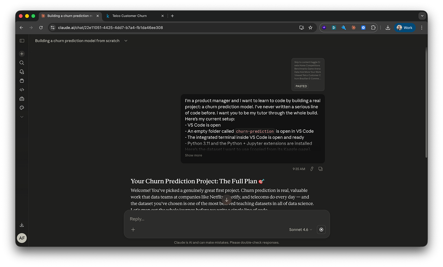Start a new chat with the plus icon
The width and height of the screenshot is (443, 267).
coord(22,54)
